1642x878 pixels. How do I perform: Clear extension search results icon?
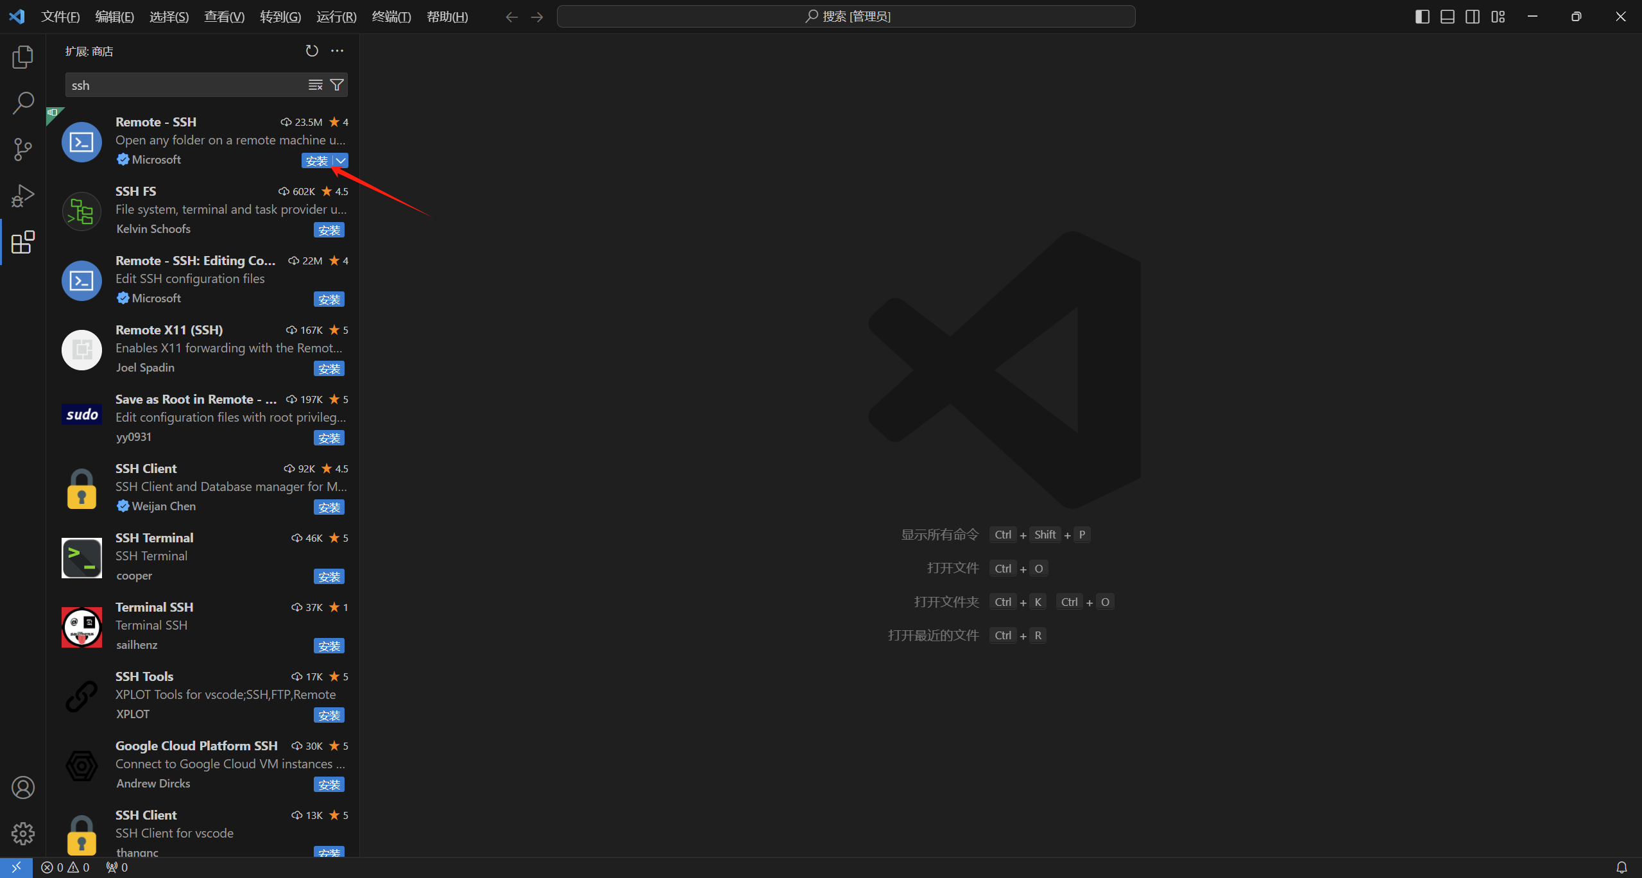(x=315, y=85)
